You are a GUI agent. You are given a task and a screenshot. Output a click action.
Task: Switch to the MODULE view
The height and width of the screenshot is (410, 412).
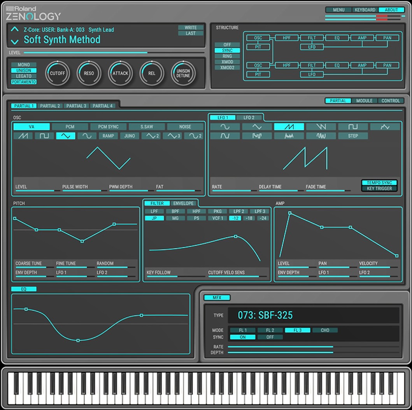tap(364, 101)
